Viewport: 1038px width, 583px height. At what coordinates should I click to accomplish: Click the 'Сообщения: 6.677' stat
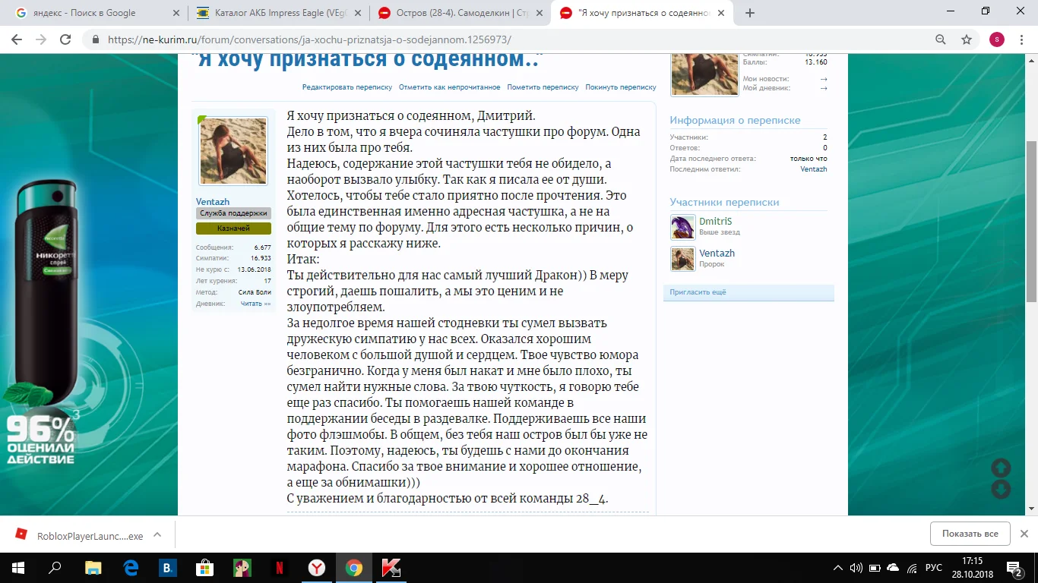(233, 247)
